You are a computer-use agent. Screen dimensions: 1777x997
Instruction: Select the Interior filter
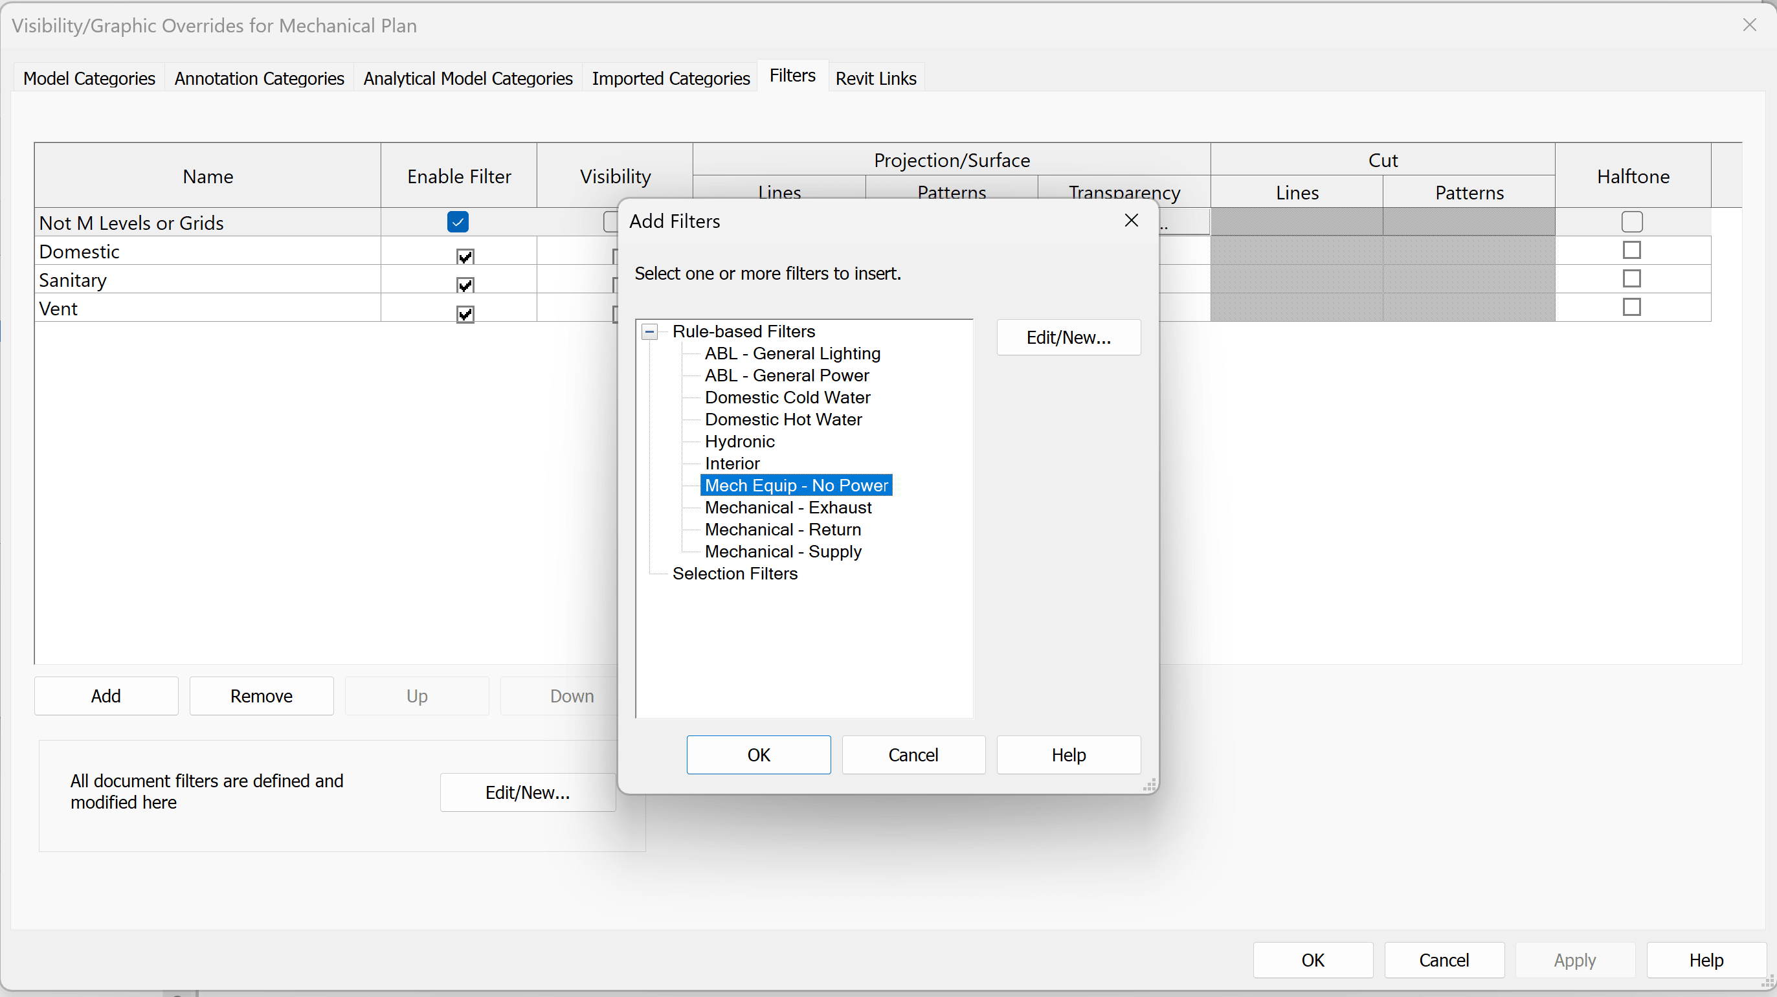click(x=732, y=464)
